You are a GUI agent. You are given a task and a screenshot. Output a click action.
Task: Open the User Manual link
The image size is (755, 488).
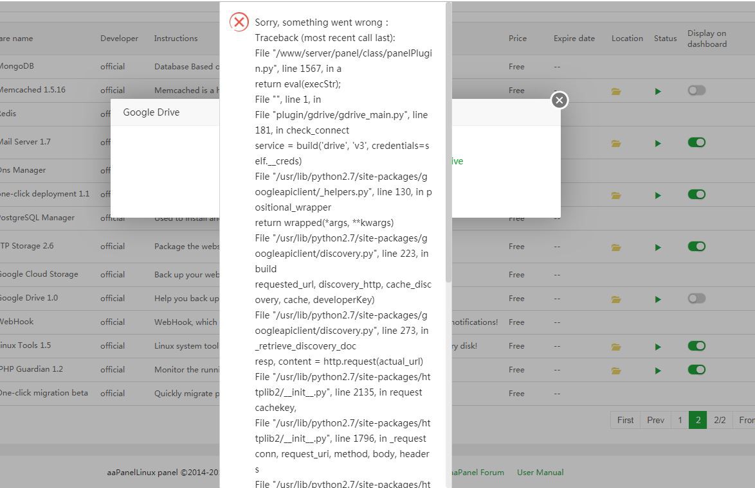tap(540, 472)
